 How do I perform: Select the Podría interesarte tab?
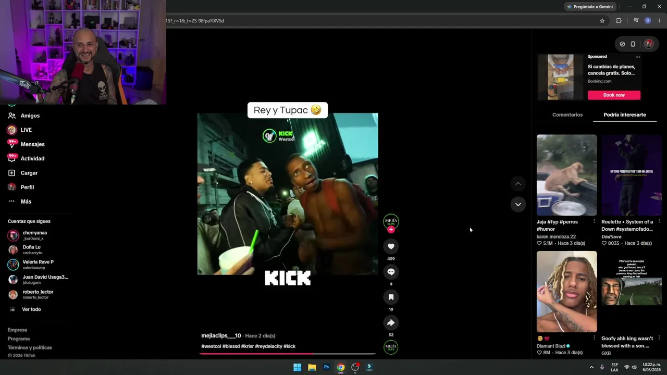(x=625, y=115)
